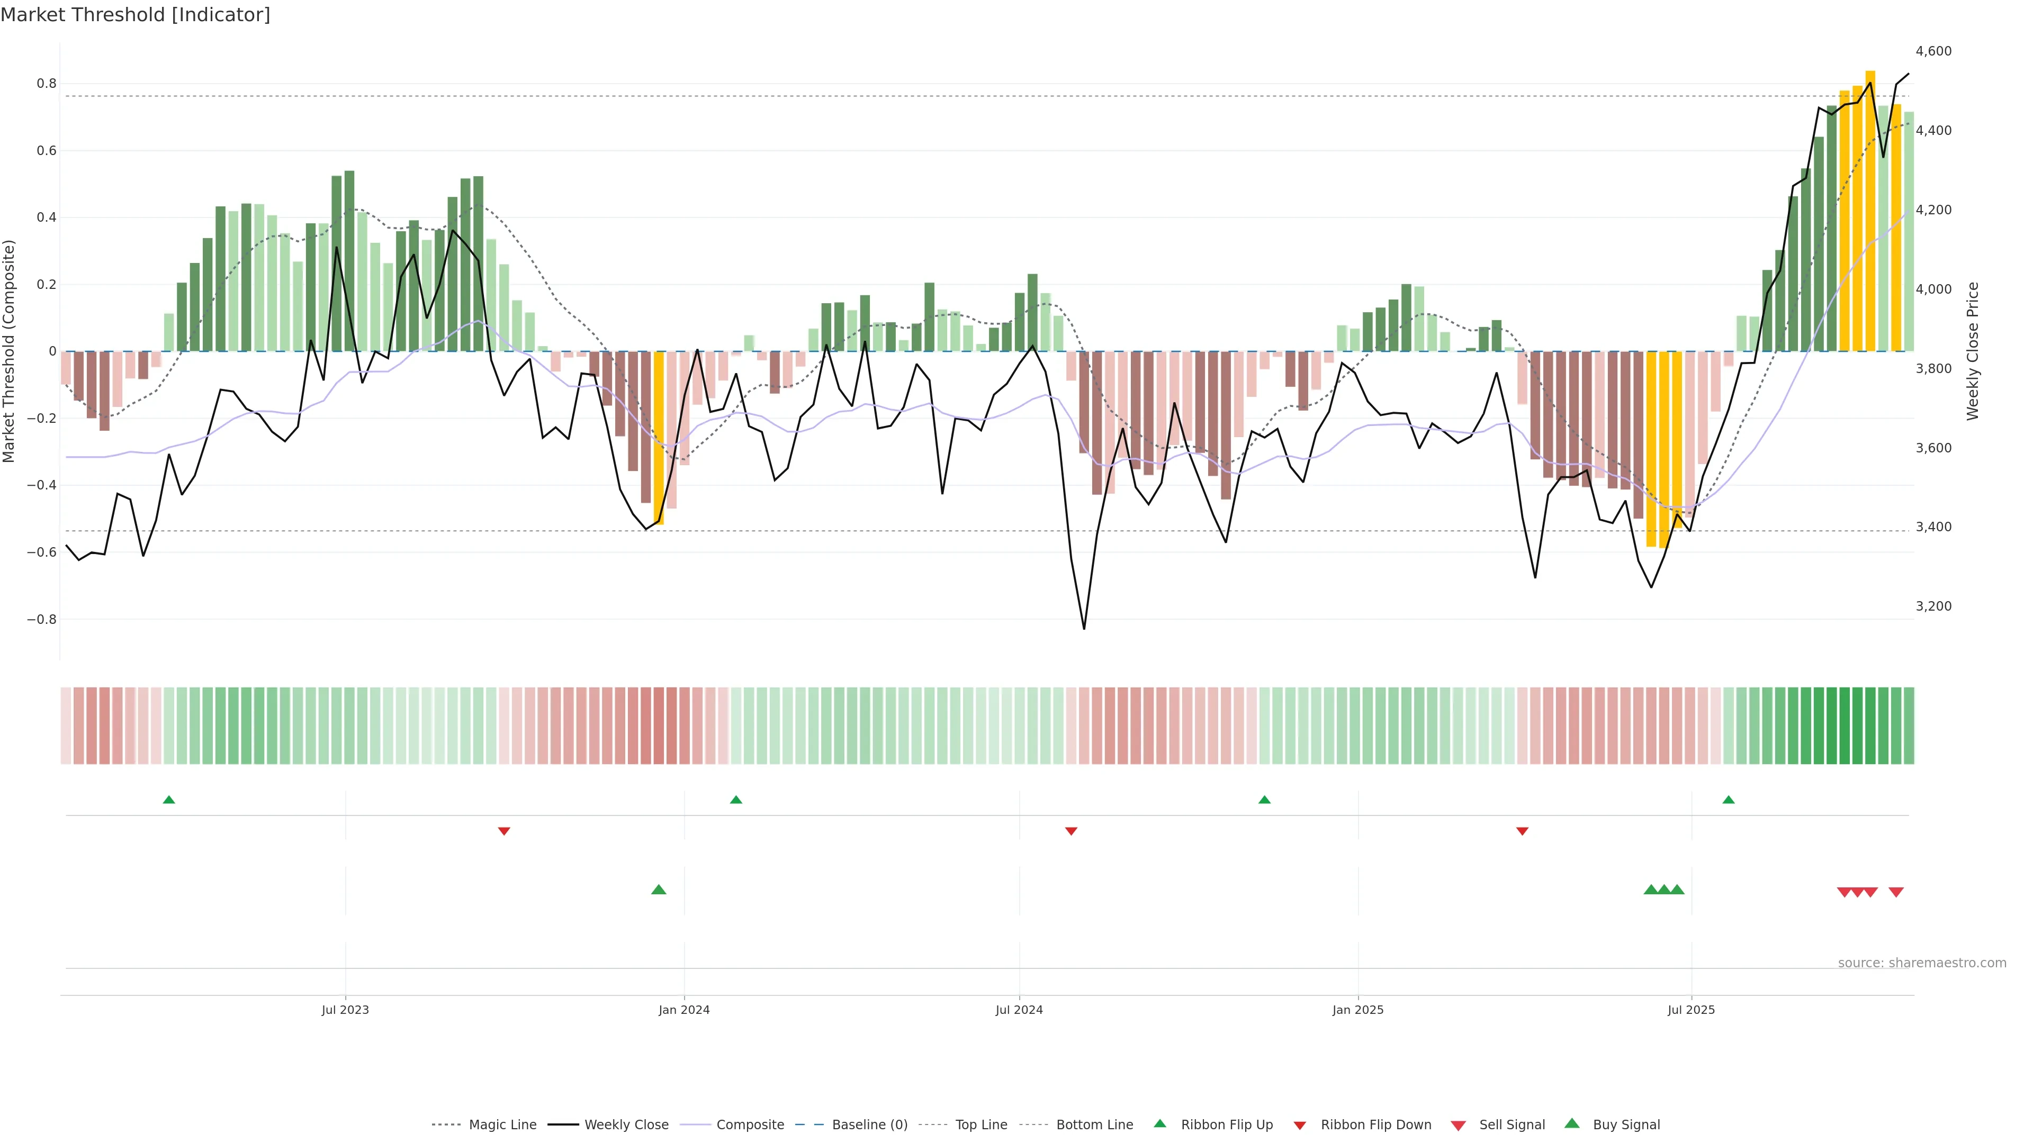
Task: Click the Sell Signal legend triangle icon
Action: (1459, 1126)
